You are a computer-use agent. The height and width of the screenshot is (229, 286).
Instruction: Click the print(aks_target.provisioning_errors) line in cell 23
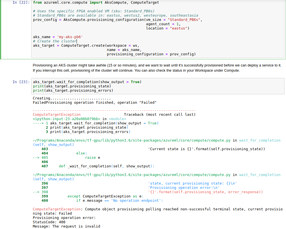coord(73,91)
